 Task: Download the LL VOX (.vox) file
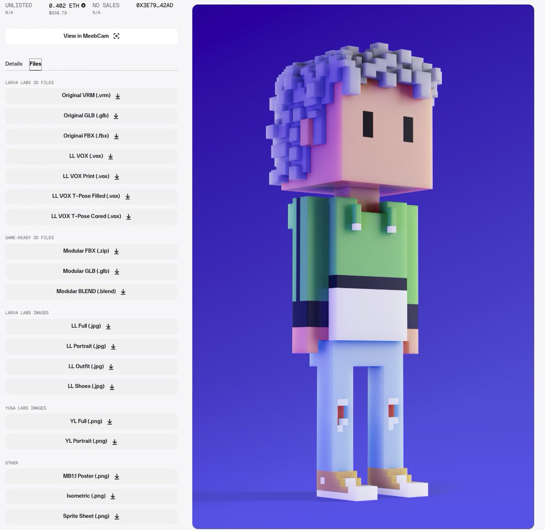[91, 156]
